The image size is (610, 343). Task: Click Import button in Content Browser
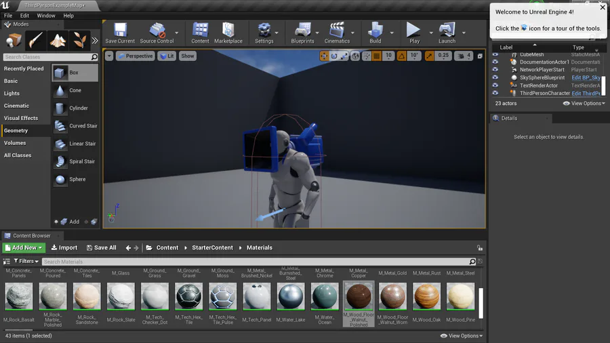click(x=64, y=247)
